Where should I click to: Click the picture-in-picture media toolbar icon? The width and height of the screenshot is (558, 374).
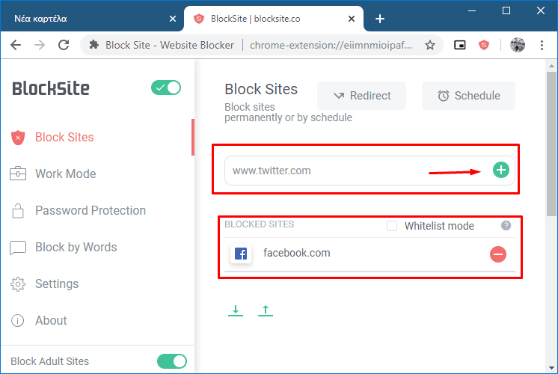[x=460, y=45]
